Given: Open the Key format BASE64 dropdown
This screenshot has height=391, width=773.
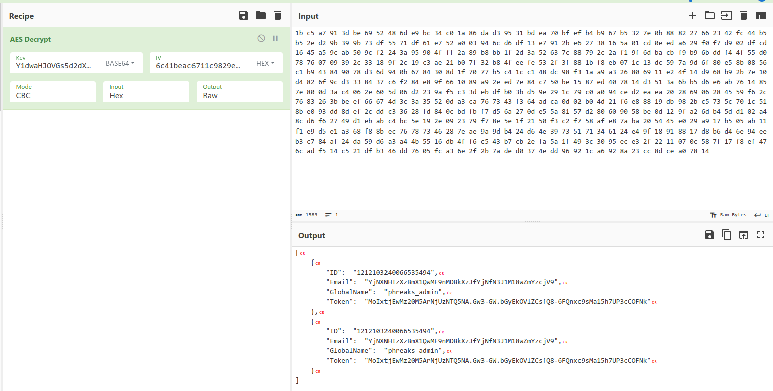Looking at the screenshot, I should click(120, 63).
